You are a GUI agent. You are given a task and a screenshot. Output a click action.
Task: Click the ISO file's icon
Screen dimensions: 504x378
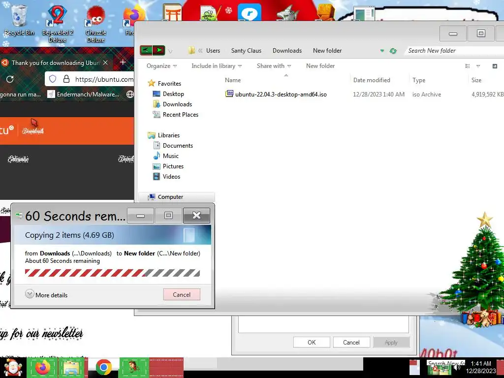229,94
